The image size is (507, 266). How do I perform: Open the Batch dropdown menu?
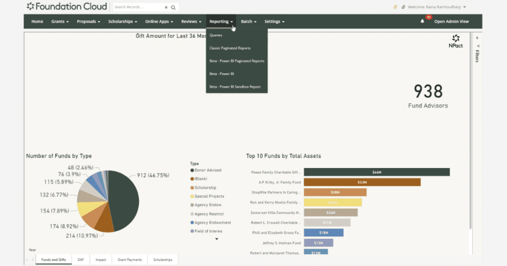pos(249,21)
